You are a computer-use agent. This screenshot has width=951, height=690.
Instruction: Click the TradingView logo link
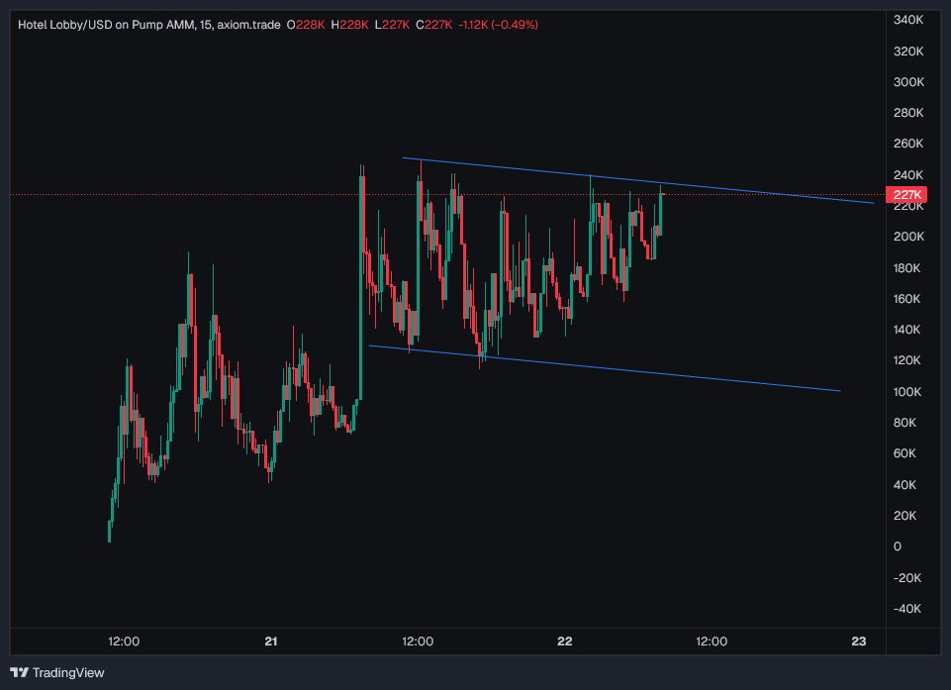pos(57,672)
